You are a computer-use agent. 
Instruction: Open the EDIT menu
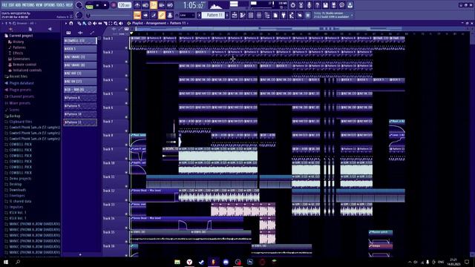(x=11, y=5)
